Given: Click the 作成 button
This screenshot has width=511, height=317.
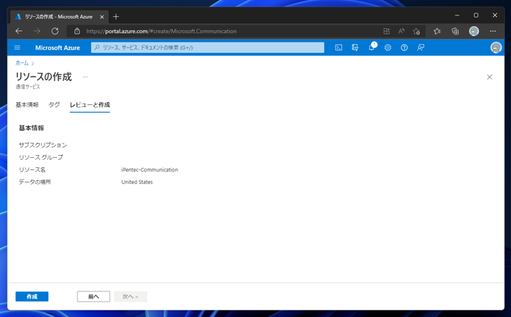Looking at the screenshot, I should pos(32,296).
